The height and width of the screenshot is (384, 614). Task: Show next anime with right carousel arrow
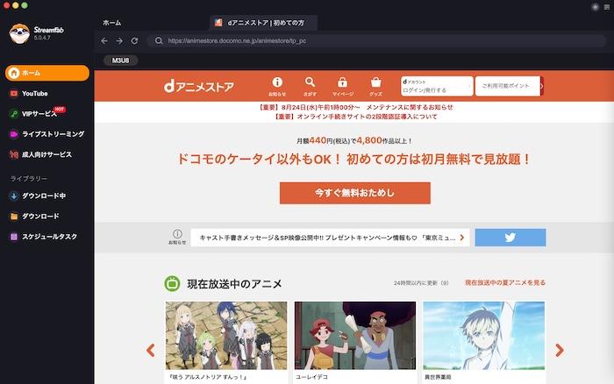coord(560,350)
